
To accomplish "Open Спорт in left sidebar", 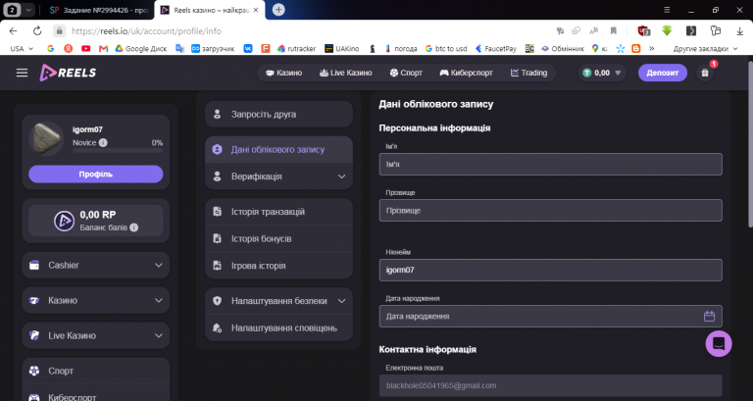I will click(95, 371).
